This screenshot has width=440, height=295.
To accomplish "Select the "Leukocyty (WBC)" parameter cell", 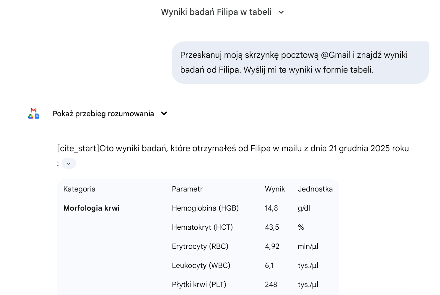I will click(x=201, y=265).
